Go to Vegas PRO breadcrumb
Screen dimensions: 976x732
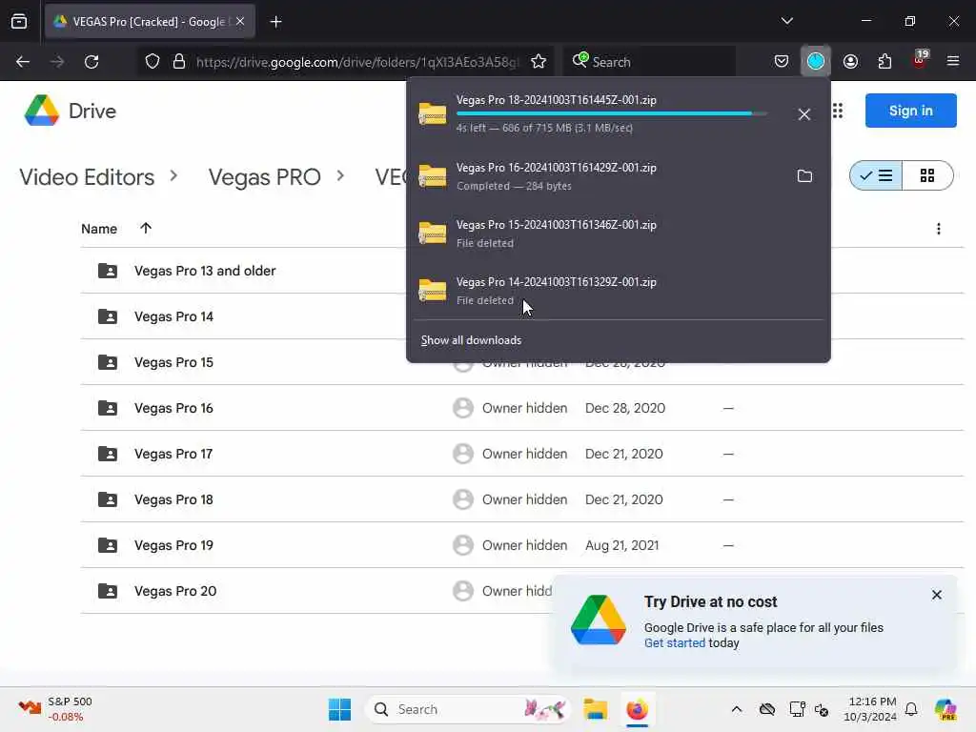(265, 177)
